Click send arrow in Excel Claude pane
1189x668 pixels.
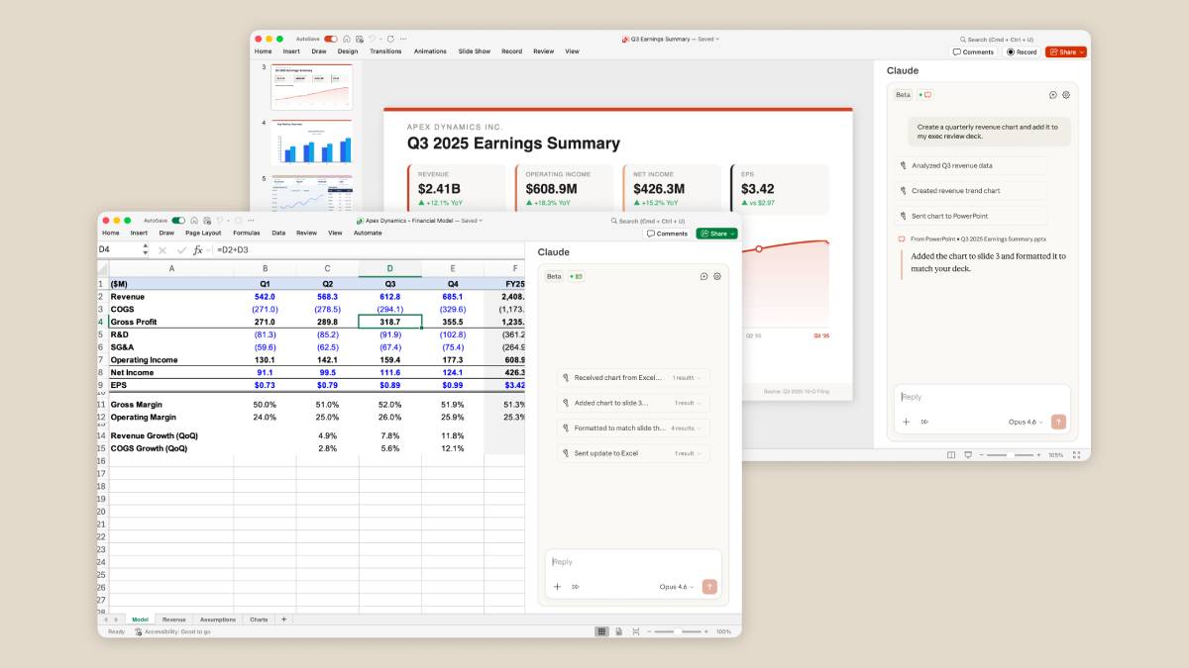tap(709, 587)
